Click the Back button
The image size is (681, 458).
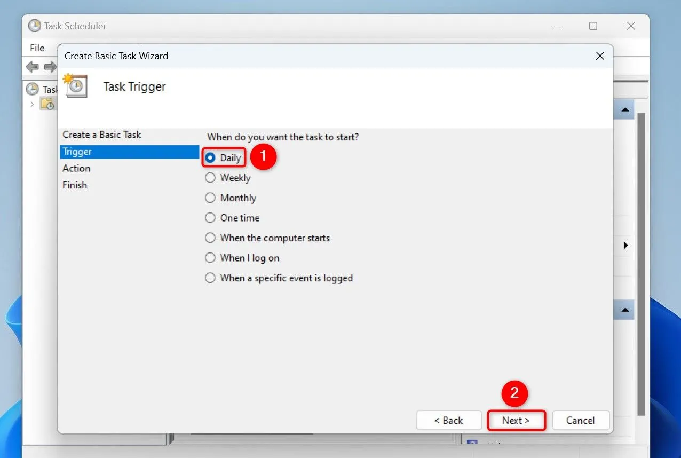click(449, 420)
